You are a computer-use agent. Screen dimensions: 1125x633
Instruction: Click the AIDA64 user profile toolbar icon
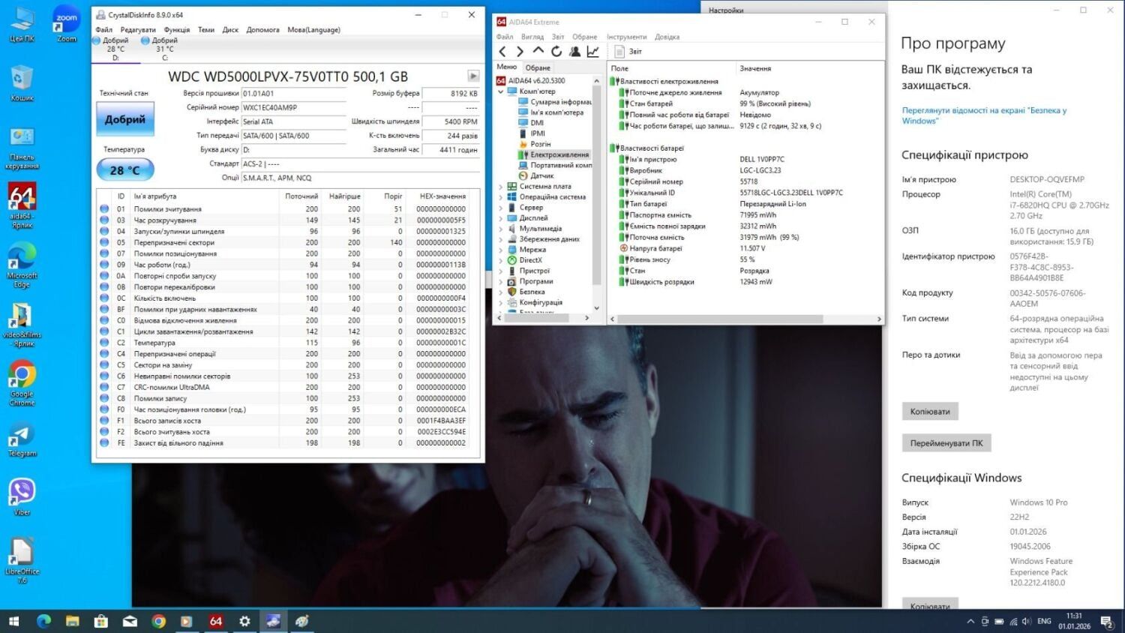pyautogui.click(x=574, y=52)
